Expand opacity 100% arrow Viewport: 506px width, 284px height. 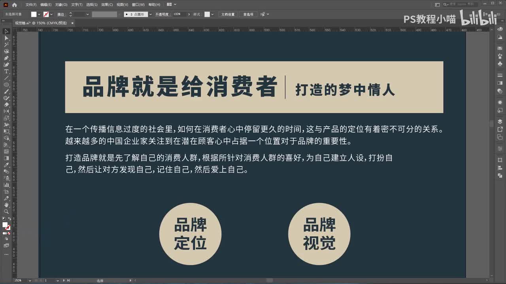tap(189, 14)
